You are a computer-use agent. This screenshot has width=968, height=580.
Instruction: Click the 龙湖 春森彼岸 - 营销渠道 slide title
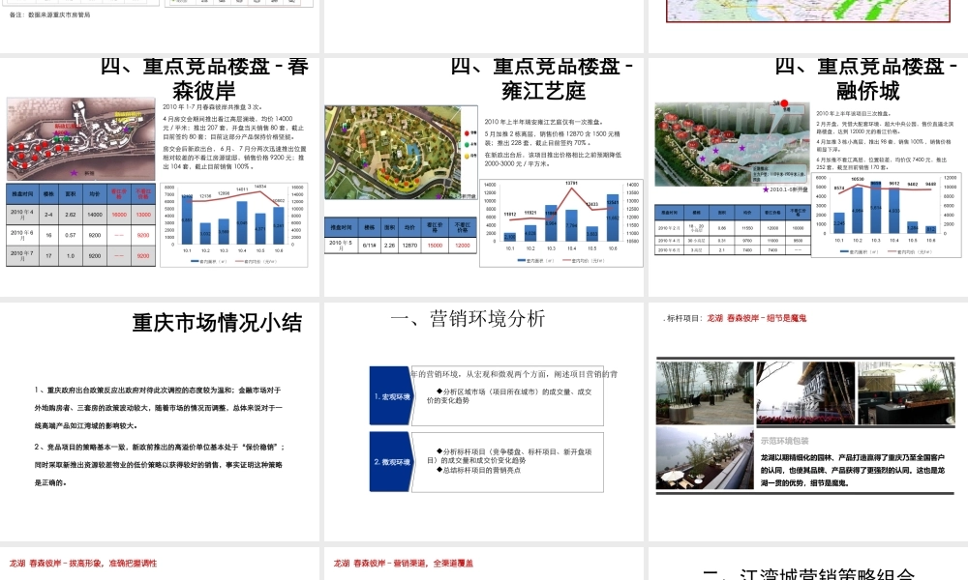tap(404, 564)
